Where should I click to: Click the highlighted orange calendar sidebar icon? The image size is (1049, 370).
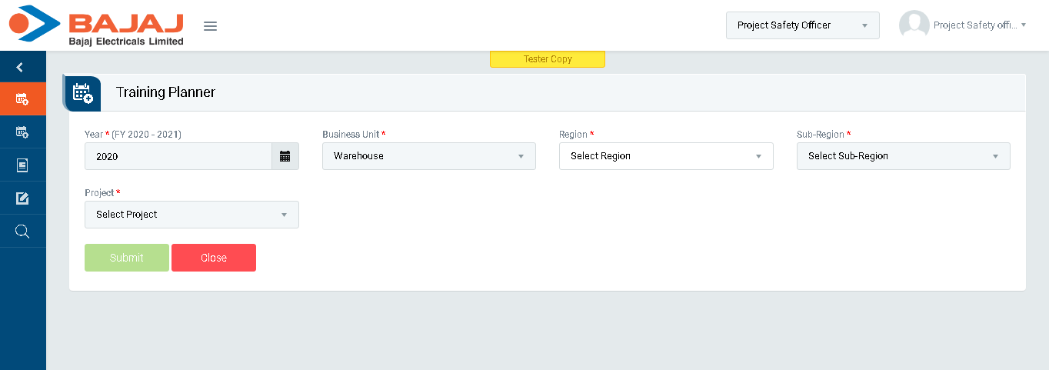(x=22, y=99)
